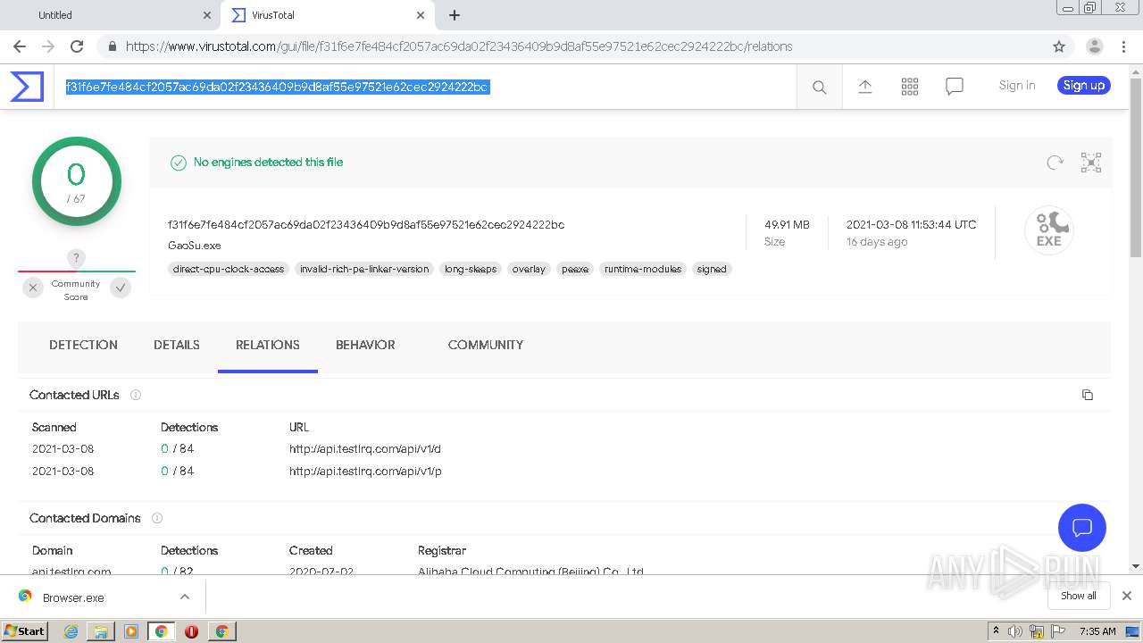Open the COMMUNITY tab
Image resolution: width=1143 pixels, height=643 pixels.
(x=486, y=345)
